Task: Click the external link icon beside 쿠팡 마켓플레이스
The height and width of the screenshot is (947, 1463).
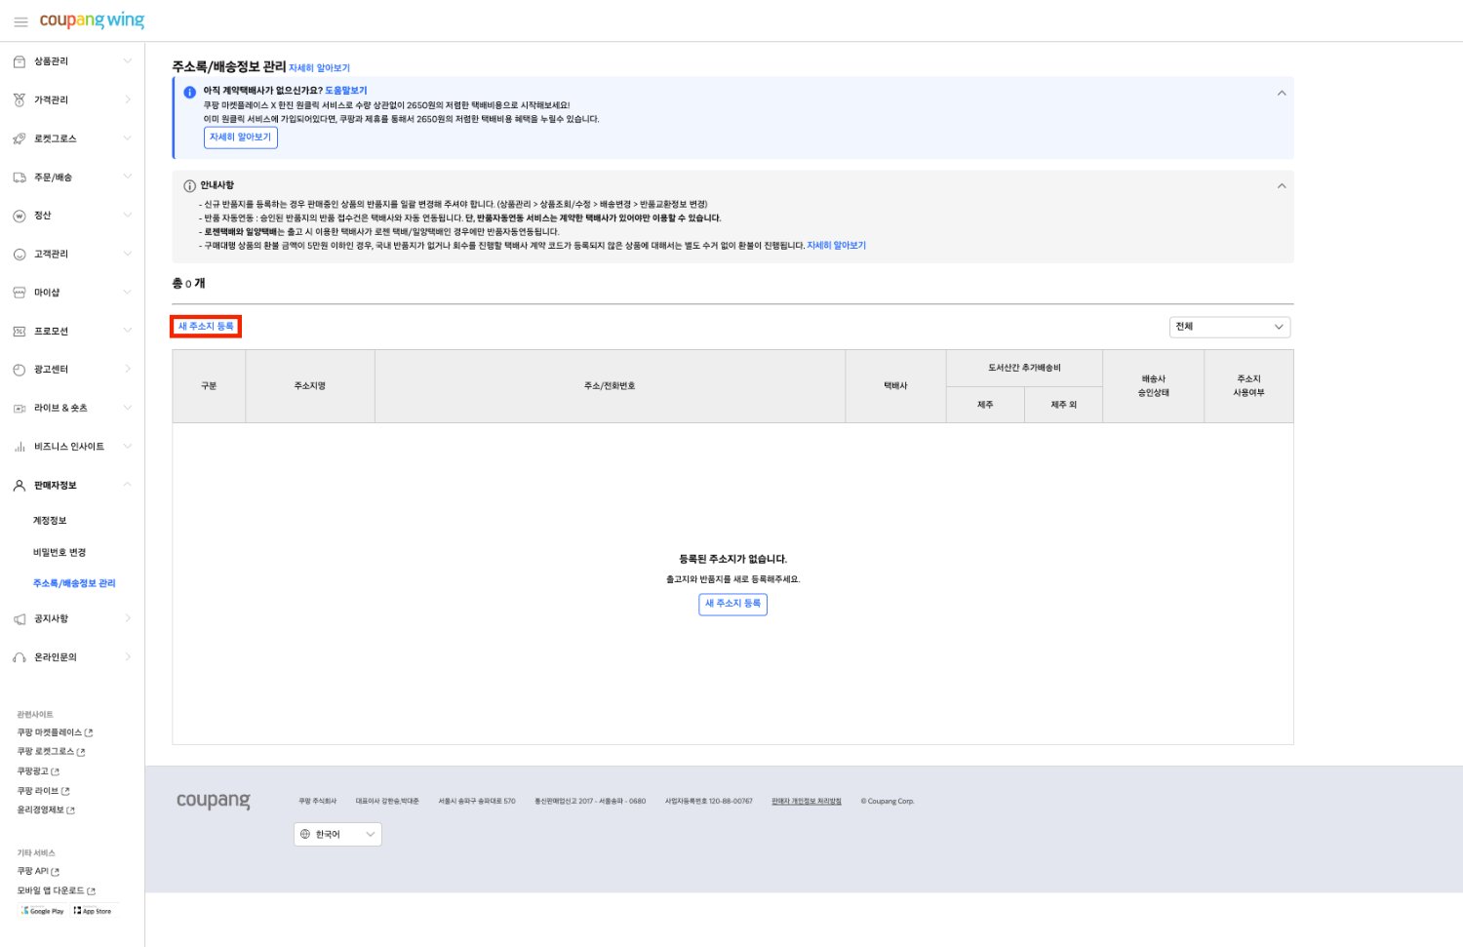Action: pyautogui.click(x=89, y=732)
